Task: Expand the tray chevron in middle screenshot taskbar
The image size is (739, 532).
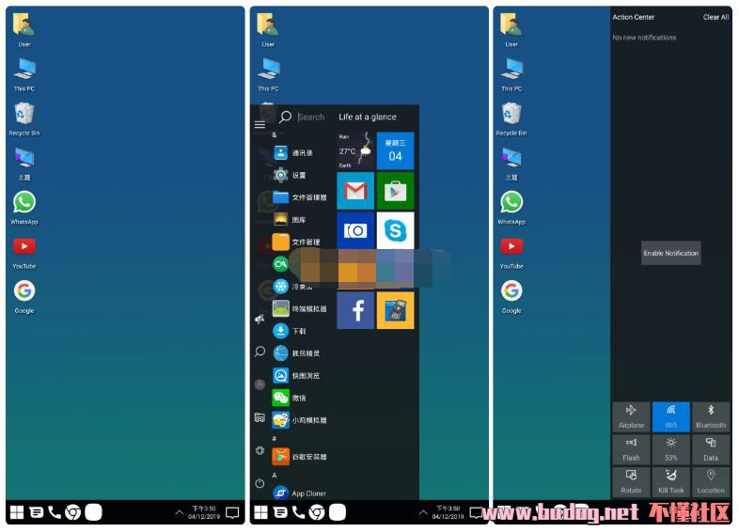Action: click(x=423, y=512)
